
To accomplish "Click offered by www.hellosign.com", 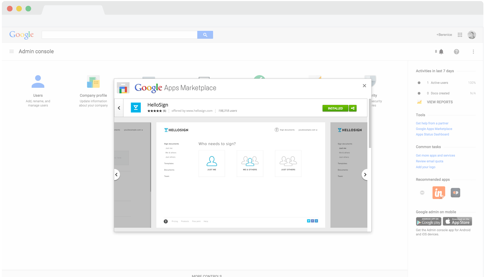I will pyautogui.click(x=192, y=111).
